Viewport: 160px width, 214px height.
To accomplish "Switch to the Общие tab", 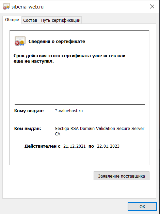I will click(x=12, y=20).
